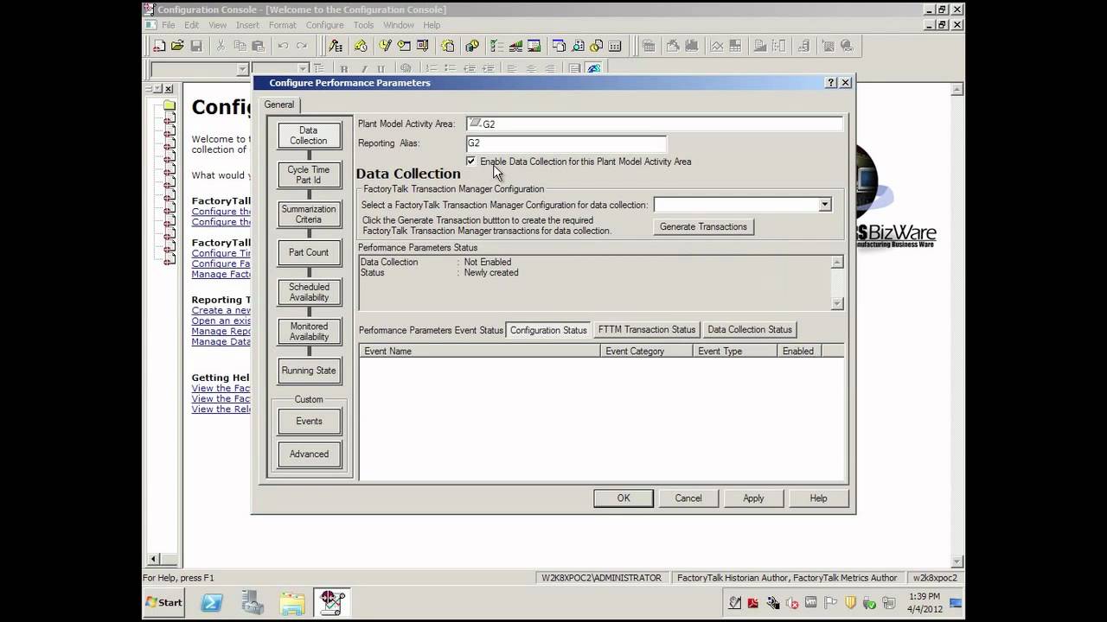The width and height of the screenshot is (1107, 622).
Task: Open the Edit menu
Action: [192, 25]
